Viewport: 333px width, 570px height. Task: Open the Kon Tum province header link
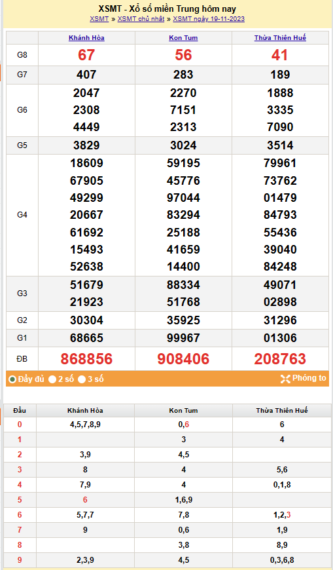(x=183, y=38)
